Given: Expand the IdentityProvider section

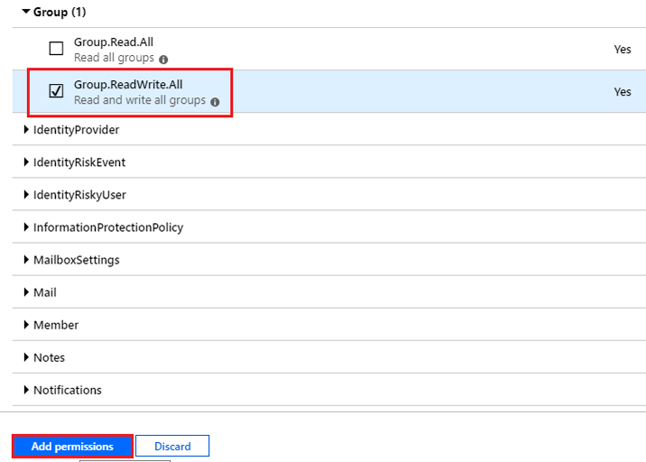Looking at the screenshot, I should [x=26, y=129].
